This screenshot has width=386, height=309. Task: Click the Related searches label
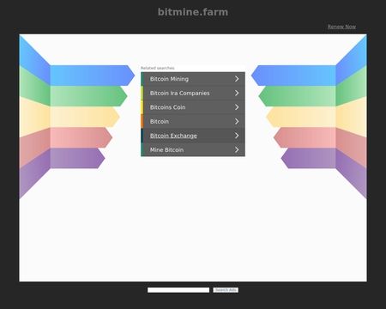pyautogui.click(x=158, y=68)
